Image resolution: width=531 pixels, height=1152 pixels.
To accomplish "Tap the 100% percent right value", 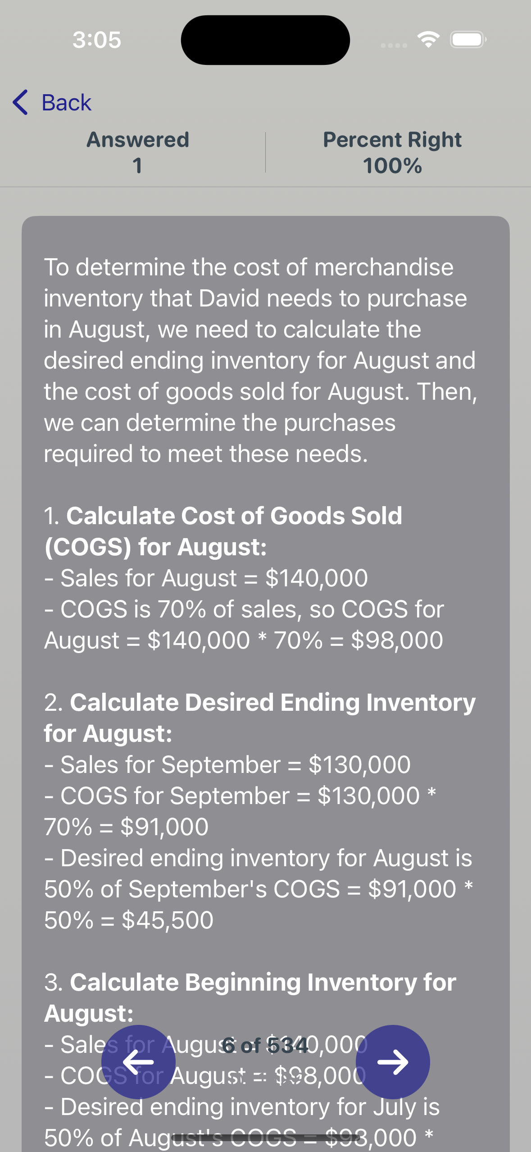I will pyautogui.click(x=392, y=166).
